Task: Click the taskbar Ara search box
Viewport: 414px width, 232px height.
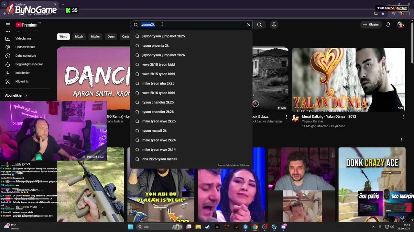Action: click(159, 227)
